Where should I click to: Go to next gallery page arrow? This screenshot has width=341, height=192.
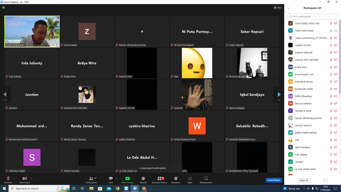[279, 94]
